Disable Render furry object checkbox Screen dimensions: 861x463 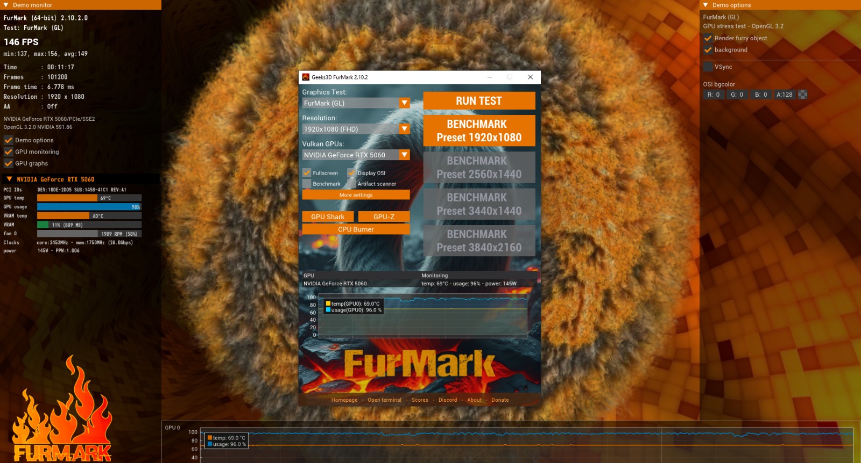(x=708, y=38)
